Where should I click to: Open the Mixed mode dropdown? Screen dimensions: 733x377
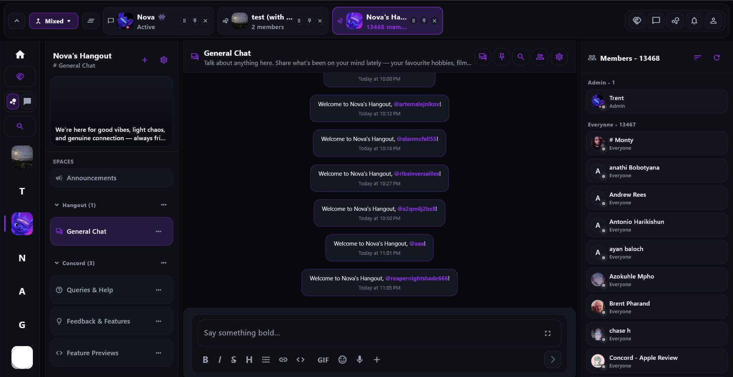pos(54,21)
